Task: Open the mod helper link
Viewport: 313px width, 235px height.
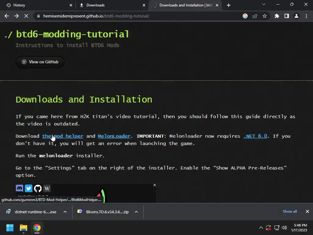Action: coord(63,136)
